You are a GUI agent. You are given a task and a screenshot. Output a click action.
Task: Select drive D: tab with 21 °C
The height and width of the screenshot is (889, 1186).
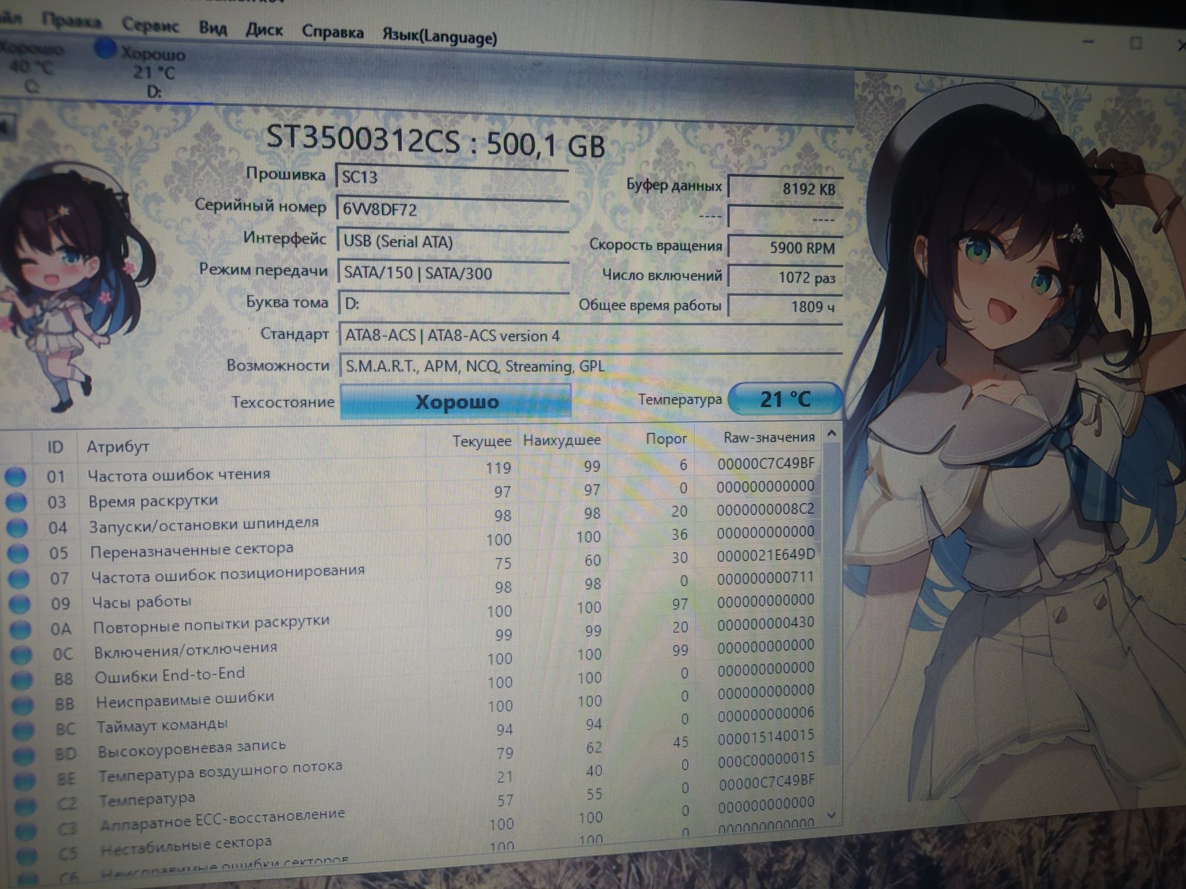(153, 71)
